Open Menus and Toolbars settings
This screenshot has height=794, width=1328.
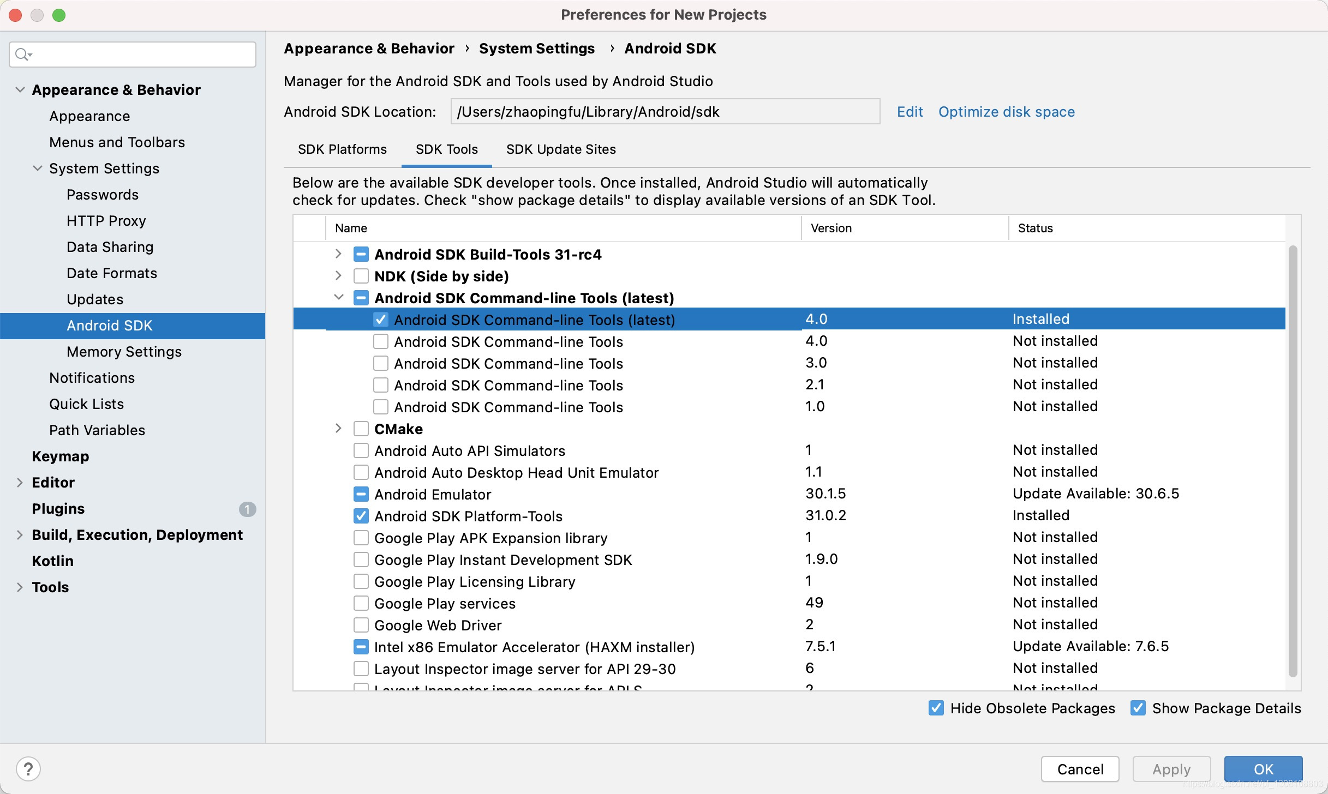pyautogui.click(x=117, y=142)
